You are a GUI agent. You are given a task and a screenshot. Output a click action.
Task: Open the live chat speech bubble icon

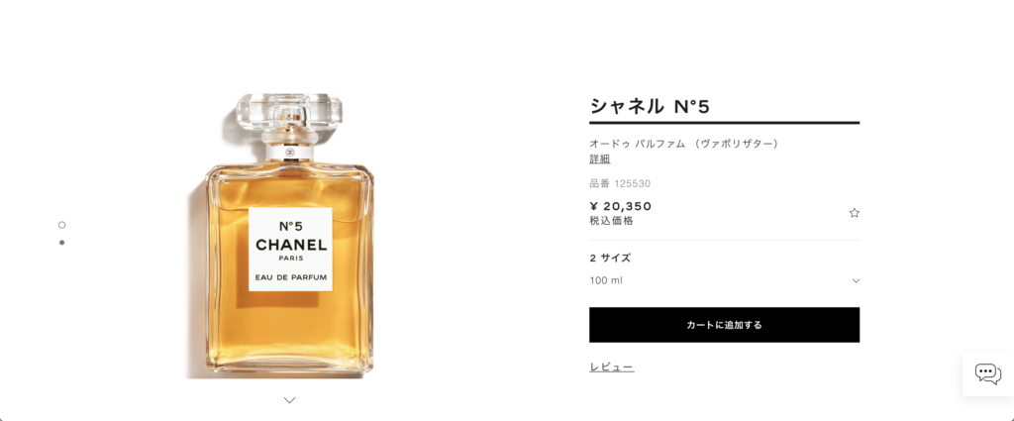pos(987,373)
